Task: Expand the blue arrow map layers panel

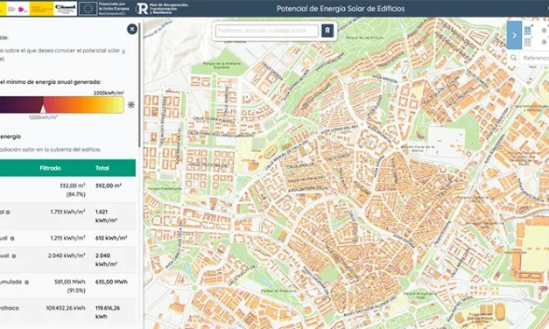Action: click(x=514, y=35)
